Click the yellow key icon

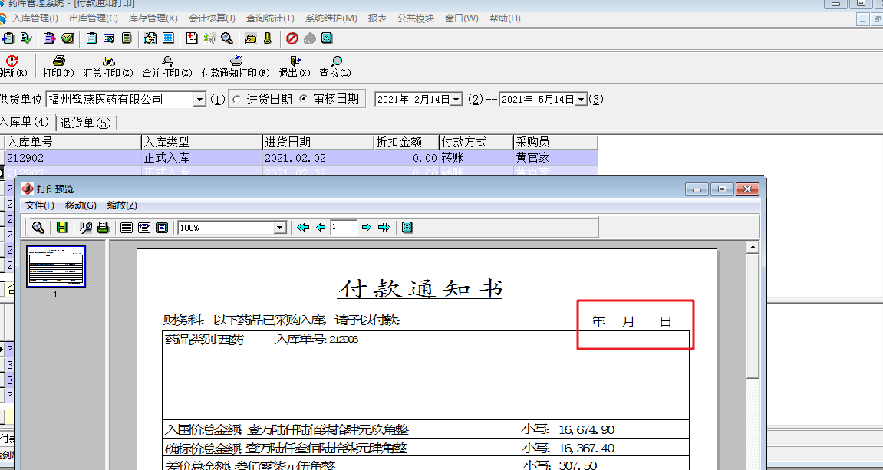268,38
